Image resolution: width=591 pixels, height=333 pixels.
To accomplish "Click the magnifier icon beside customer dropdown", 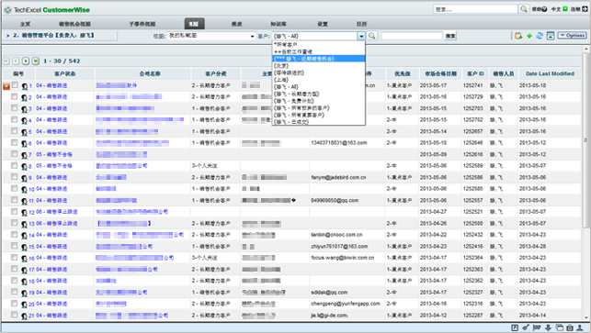I will [x=371, y=36].
